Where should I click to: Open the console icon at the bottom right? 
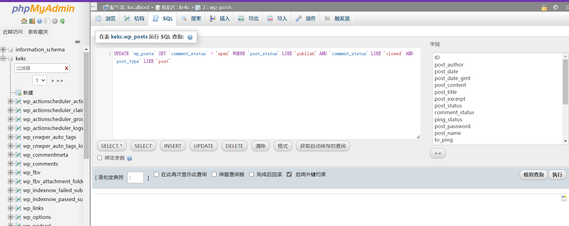coord(564,198)
